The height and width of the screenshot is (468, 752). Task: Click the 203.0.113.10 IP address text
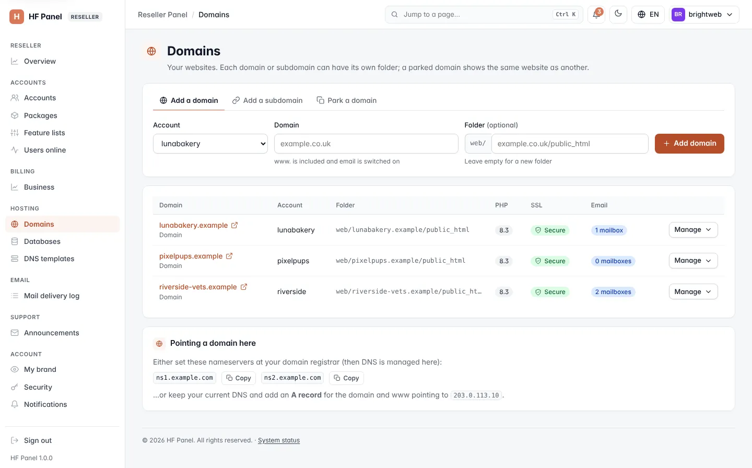[x=476, y=395]
